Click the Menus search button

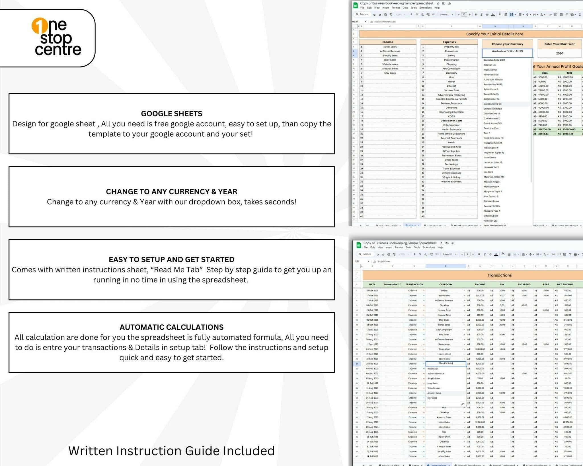362,14
